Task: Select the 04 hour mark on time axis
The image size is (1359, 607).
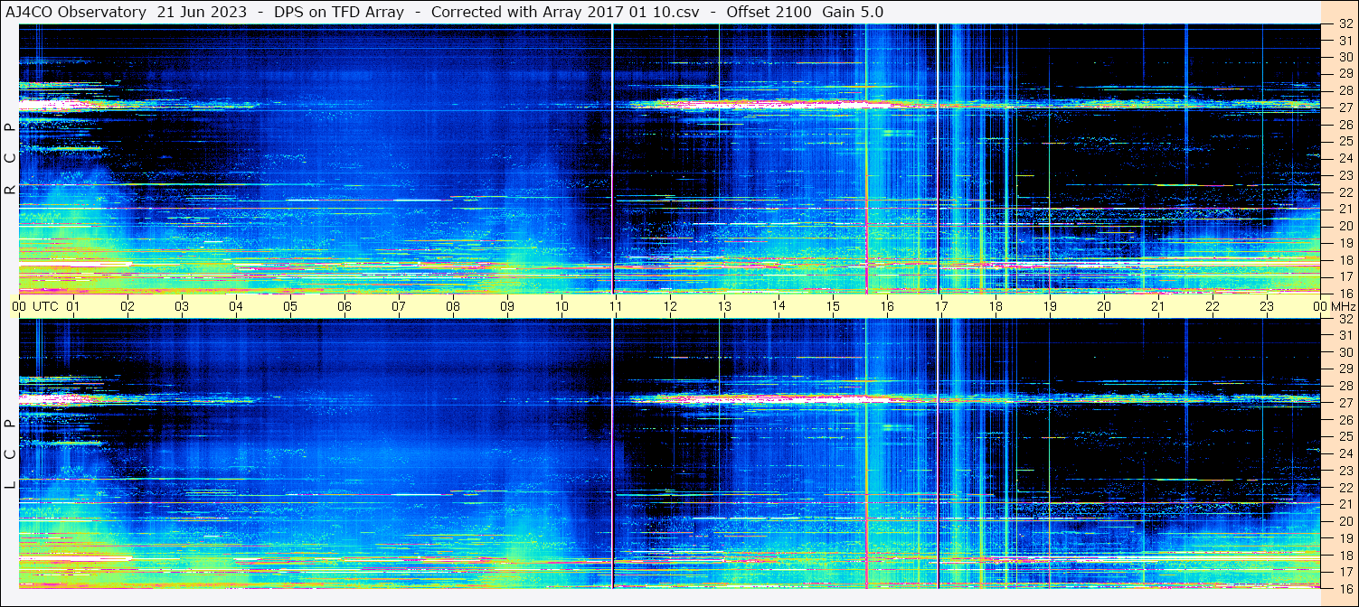Action: (236, 306)
